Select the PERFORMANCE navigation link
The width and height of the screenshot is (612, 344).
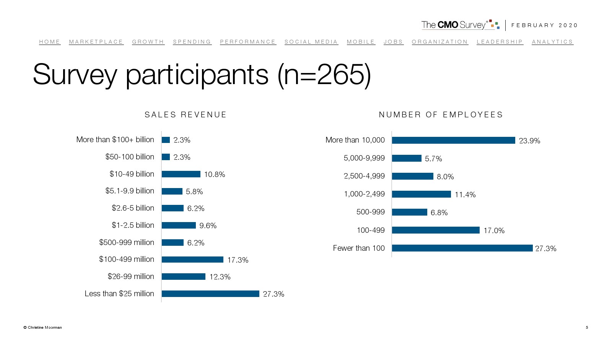pos(248,42)
